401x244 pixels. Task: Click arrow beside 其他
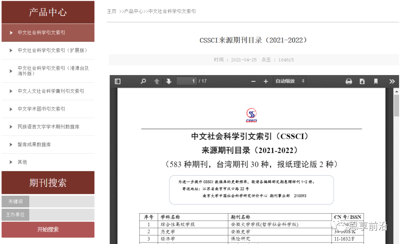tap(11, 162)
